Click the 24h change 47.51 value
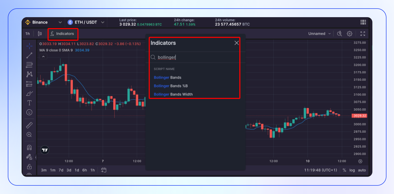 tap(179, 24)
